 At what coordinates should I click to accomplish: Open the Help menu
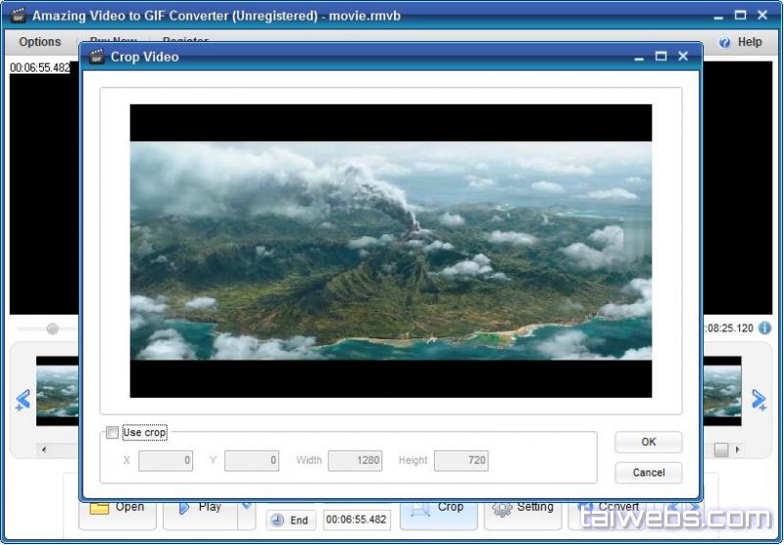tap(740, 42)
